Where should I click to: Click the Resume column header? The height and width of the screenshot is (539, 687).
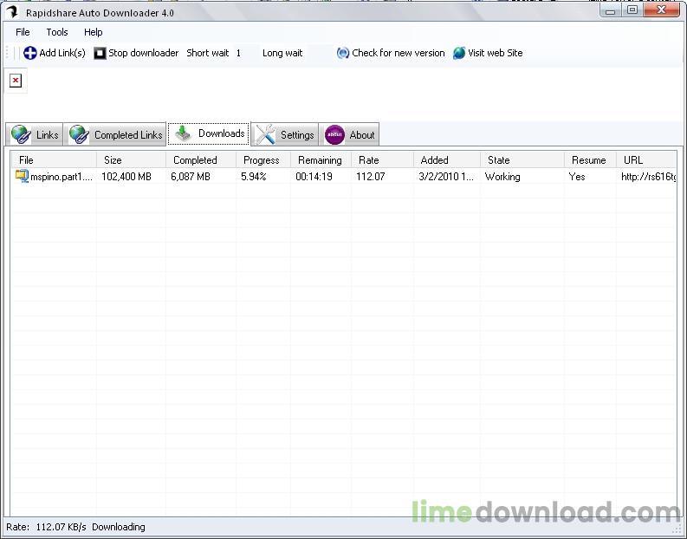coord(590,160)
